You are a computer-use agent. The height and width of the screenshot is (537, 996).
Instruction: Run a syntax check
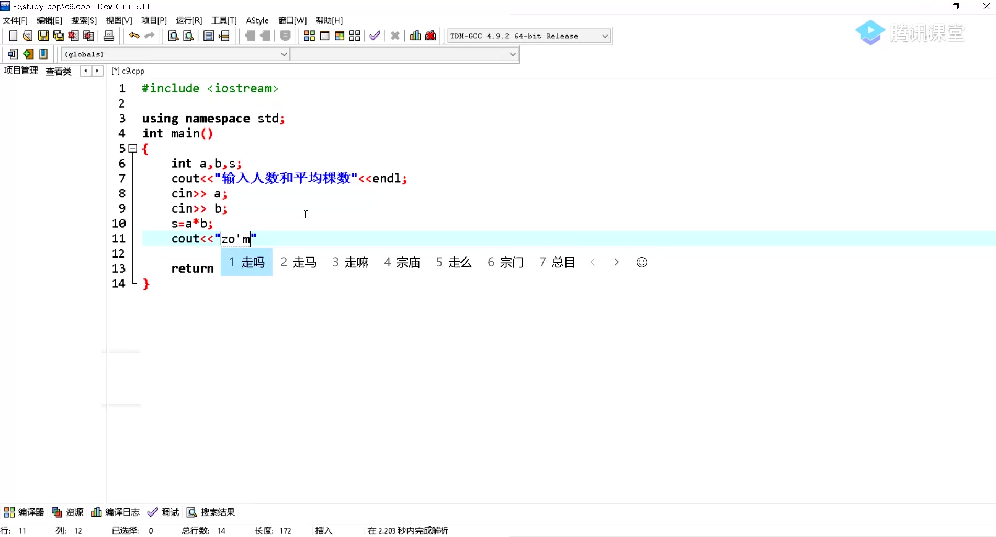click(374, 36)
